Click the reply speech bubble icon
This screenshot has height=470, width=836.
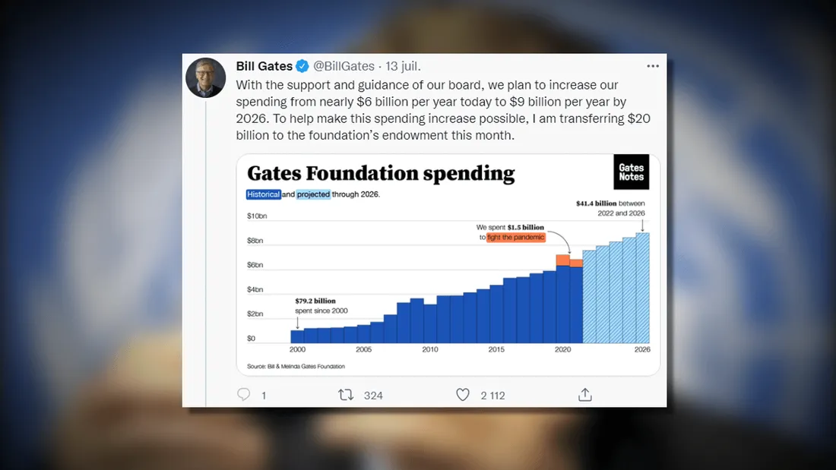tap(243, 395)
